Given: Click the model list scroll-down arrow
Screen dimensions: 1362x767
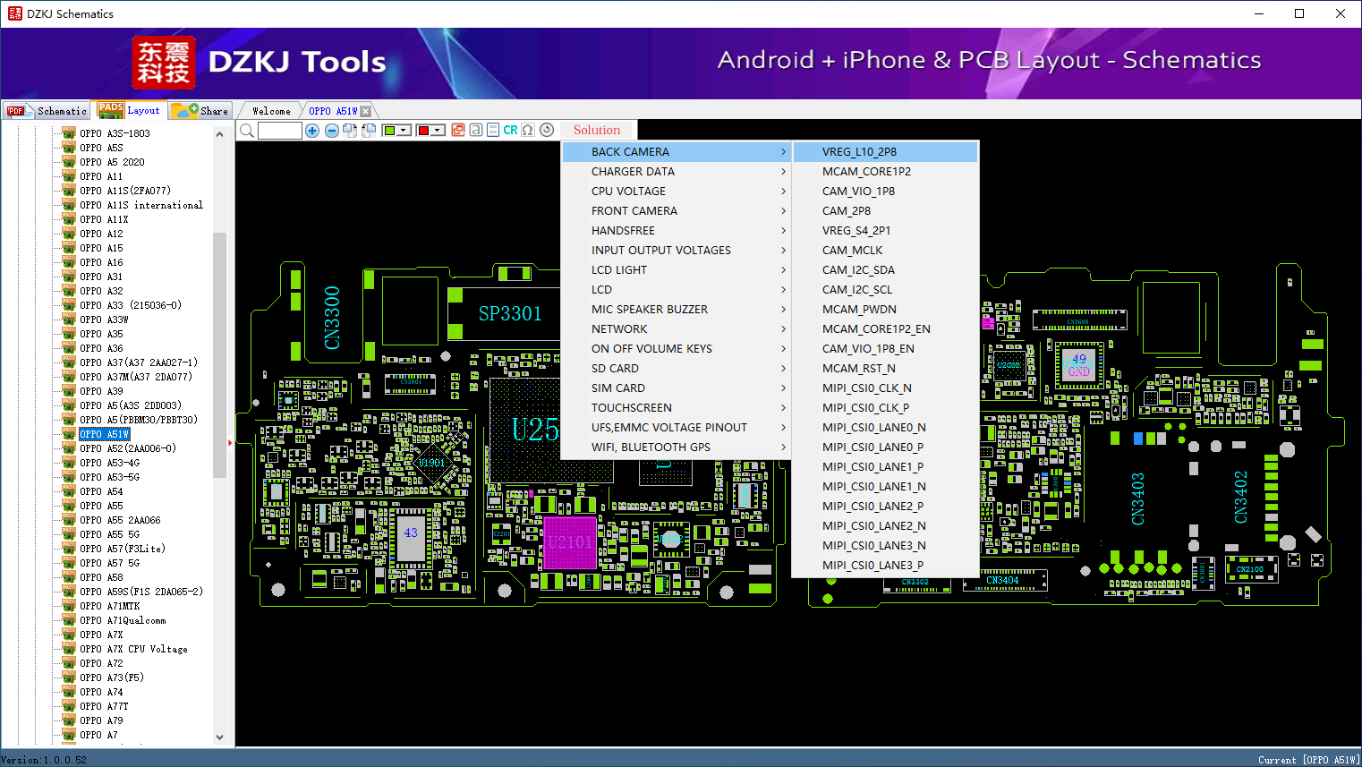Looking at the screenshot, I should click(220, 737).
